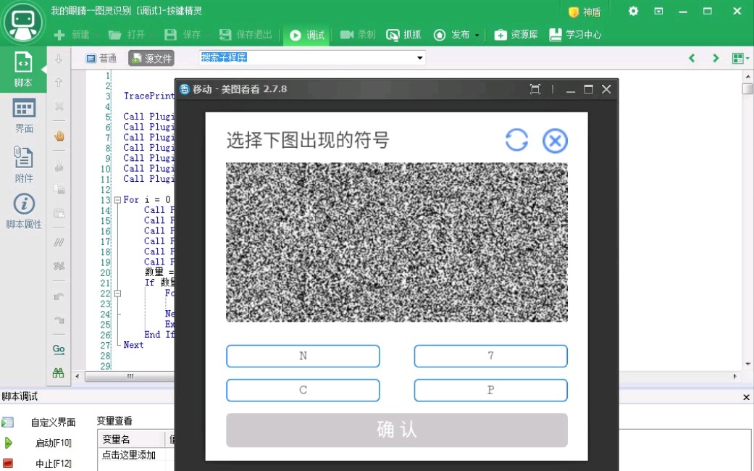Switch to the 界面 panel in sidebar
This screenshot has height=471, width=754.
click(24, 114)
